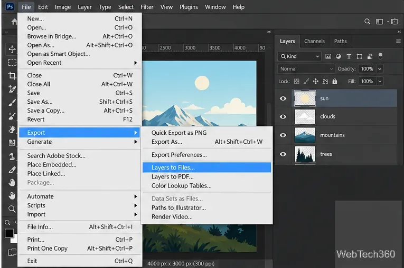Expand the Automate submenu

80,196
